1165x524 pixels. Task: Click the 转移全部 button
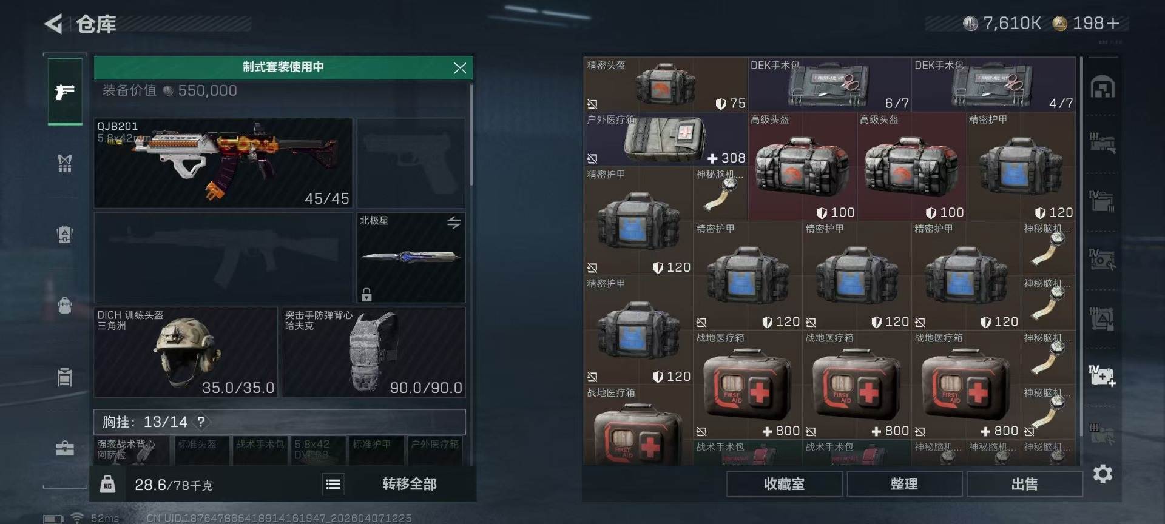point(410,484)
